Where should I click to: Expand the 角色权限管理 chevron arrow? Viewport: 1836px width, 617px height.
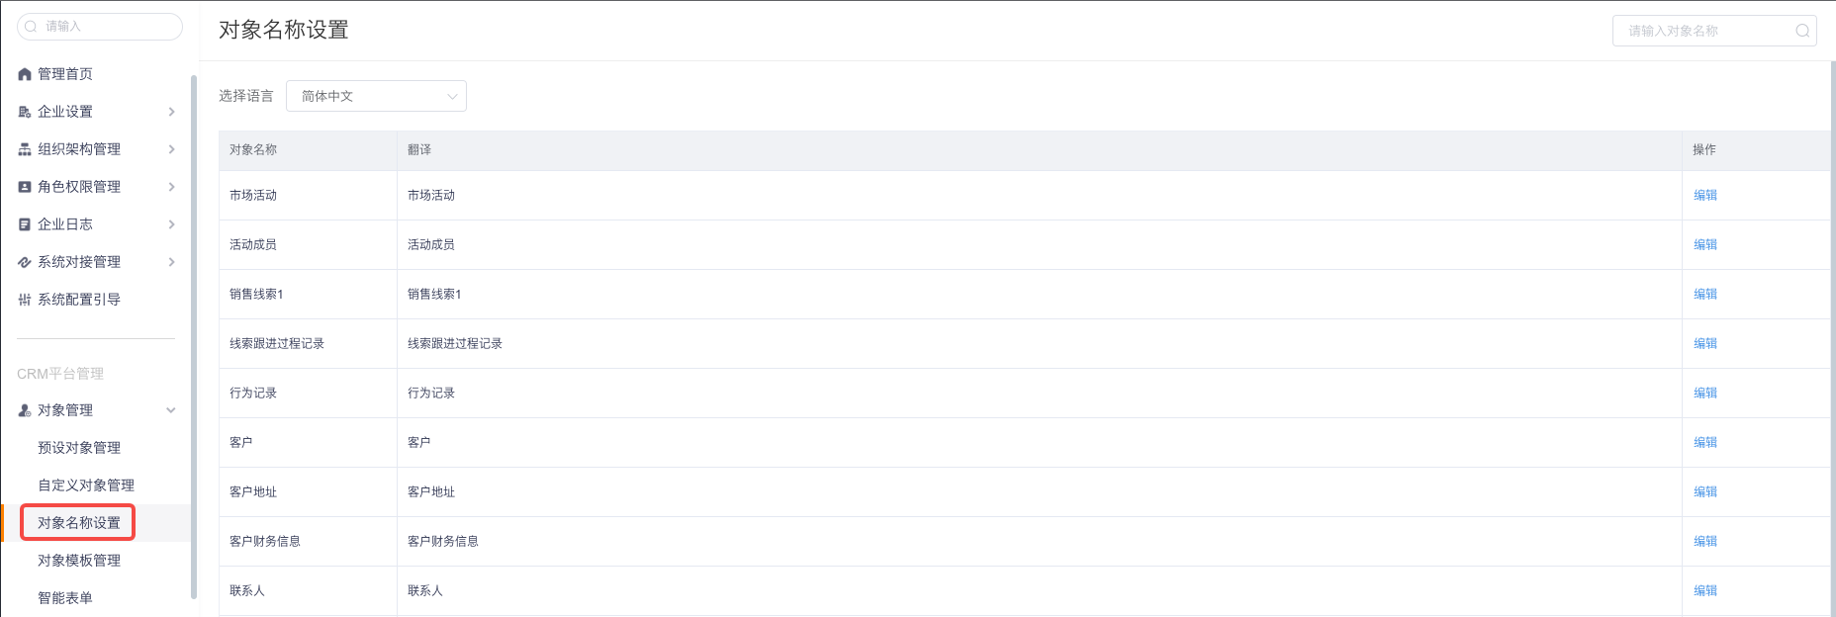171,187
